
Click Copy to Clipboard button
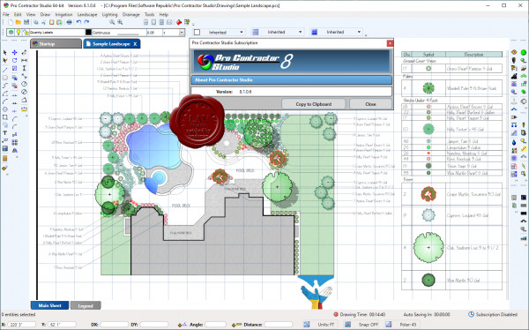point(313,104)
